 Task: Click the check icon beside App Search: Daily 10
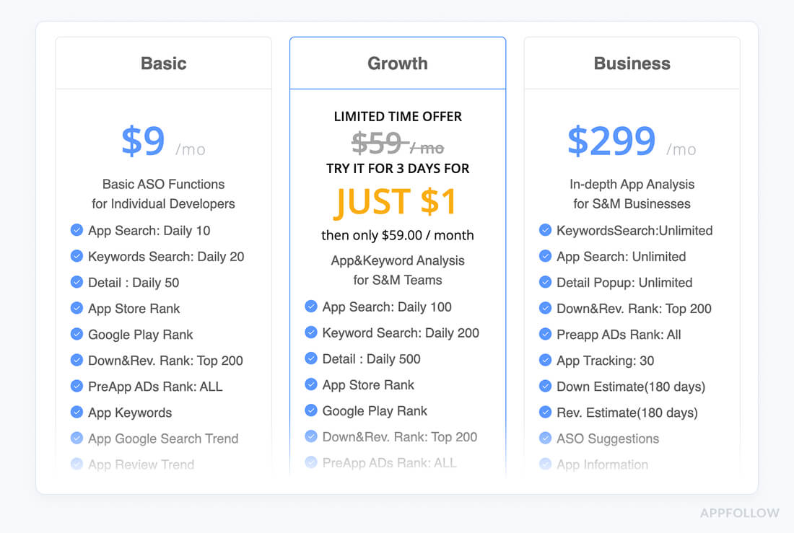pyautogui.click(x=77, y=230)
